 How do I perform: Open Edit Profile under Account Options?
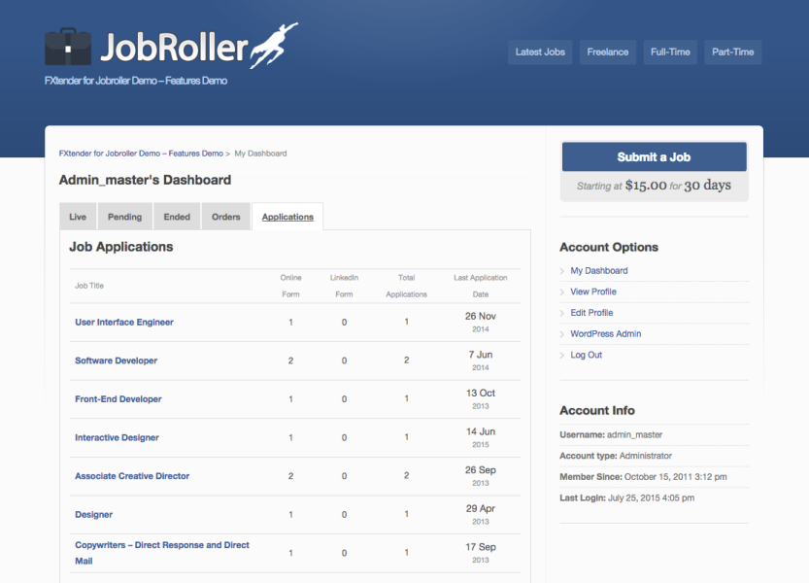[593, 312]
